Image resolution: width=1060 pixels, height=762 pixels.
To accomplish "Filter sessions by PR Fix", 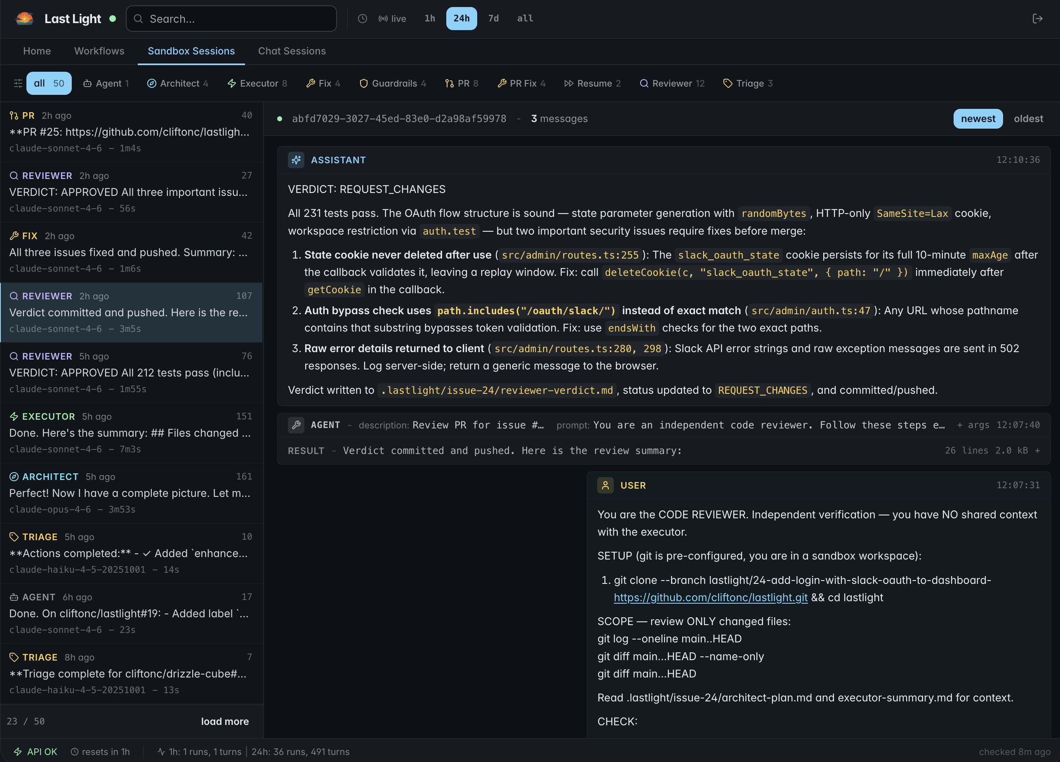I will 522,83.
